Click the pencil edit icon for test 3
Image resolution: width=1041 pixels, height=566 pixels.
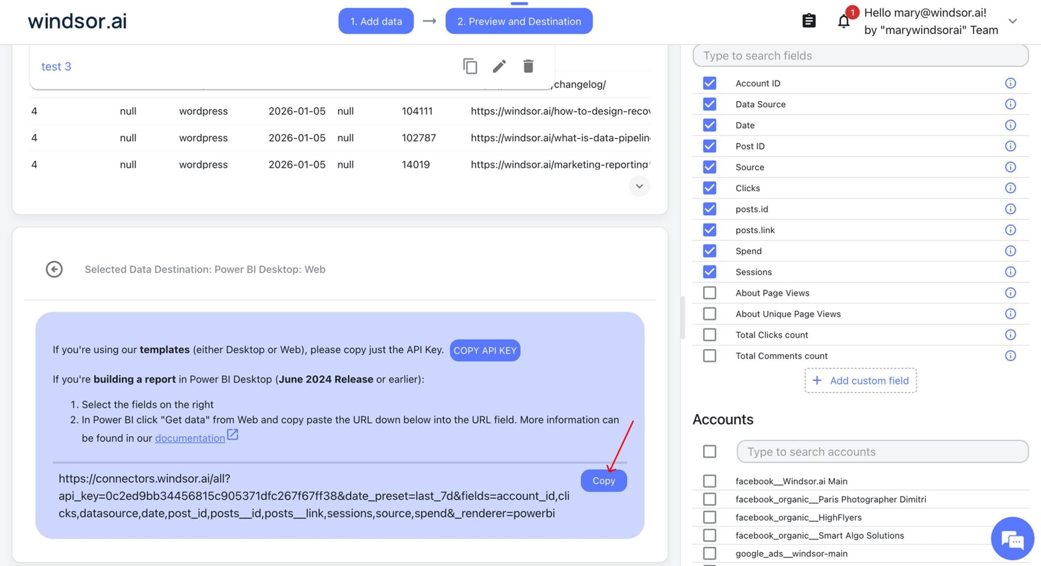point(499,66)
